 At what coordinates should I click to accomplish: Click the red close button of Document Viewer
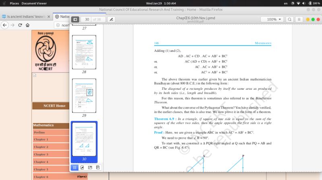(x=318, y=19)
